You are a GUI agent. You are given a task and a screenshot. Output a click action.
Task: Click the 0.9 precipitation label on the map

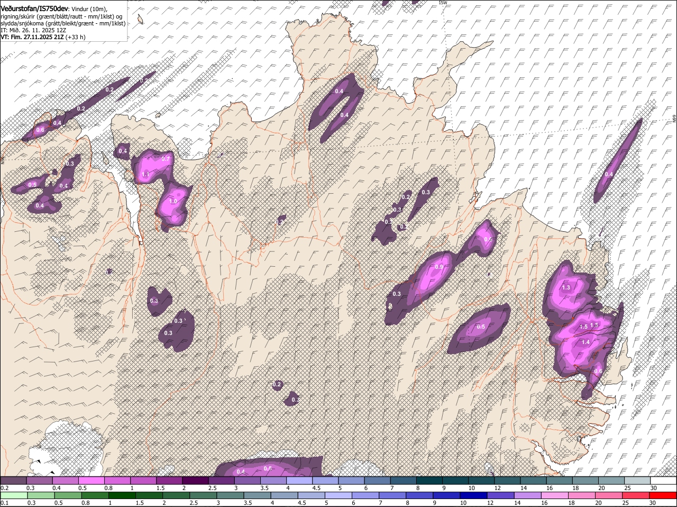tap(439, 267)
